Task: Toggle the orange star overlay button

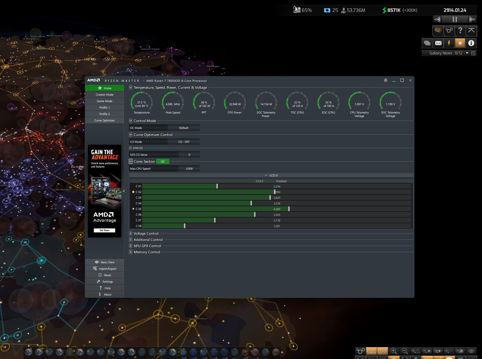Action: [383, 351]
